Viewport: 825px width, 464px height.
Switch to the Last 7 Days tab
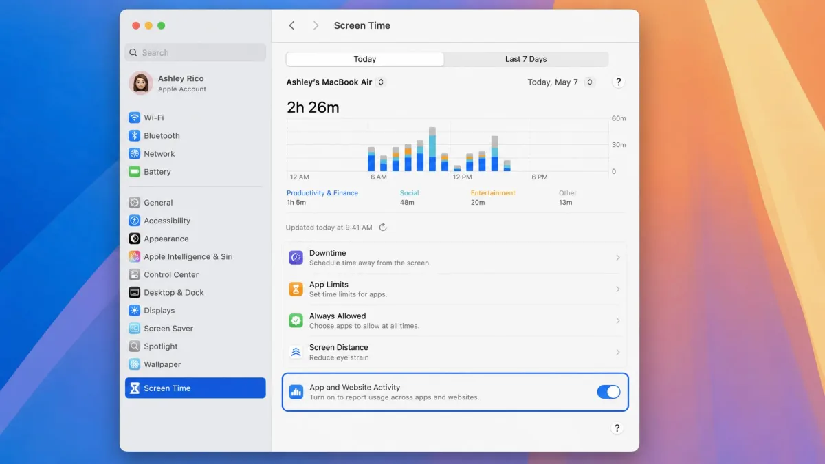coord(526,59)
